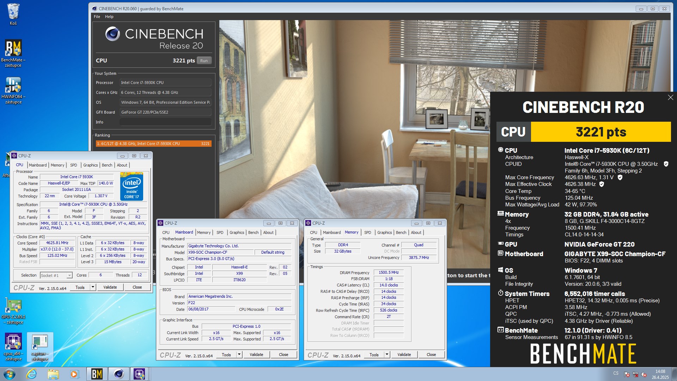Image resolution: width=677 pixels, height=381 pixels.
Task: Click the BIOS Version value F22
Action: point(239,303)
